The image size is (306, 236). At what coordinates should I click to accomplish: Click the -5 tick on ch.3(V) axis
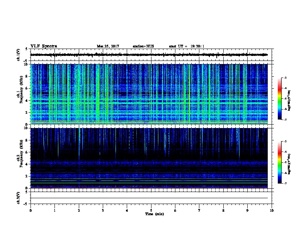(x=26, y=204)
